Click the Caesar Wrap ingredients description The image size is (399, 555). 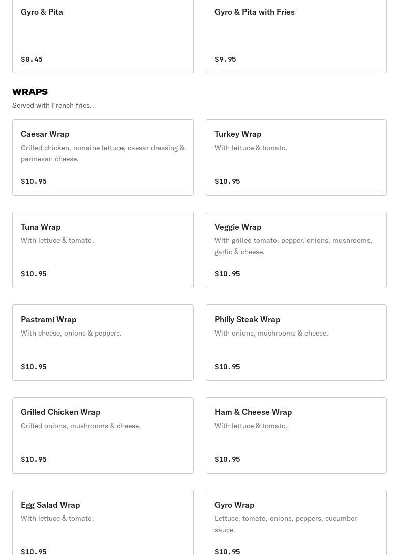coord(103,153)
